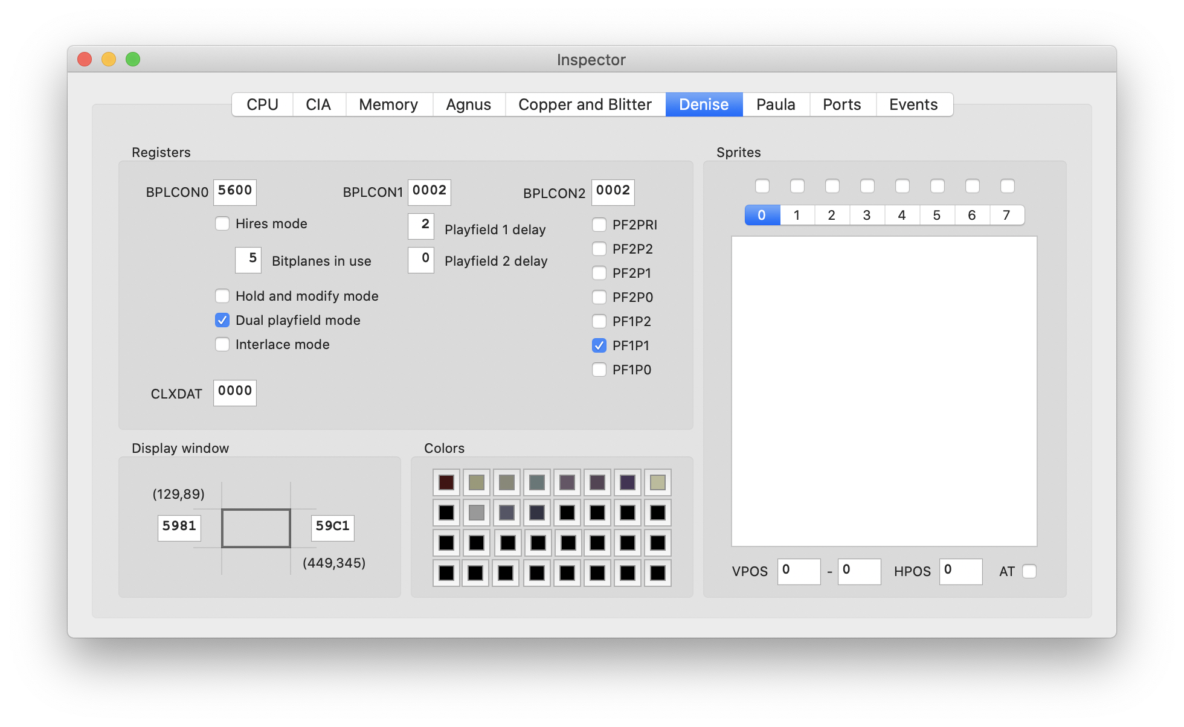Screen dimensions: 1184x727
Task: Click the first VPOS field
Action: pos(799,571)
